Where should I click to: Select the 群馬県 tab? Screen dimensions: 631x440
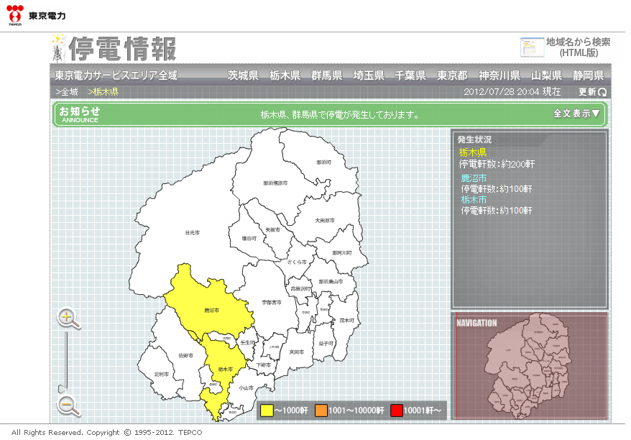[x=326, y=75]
